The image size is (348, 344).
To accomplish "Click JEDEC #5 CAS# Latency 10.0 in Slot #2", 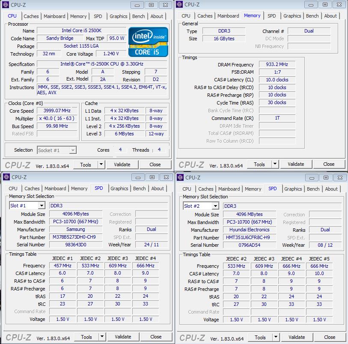I will coord(319,273).
